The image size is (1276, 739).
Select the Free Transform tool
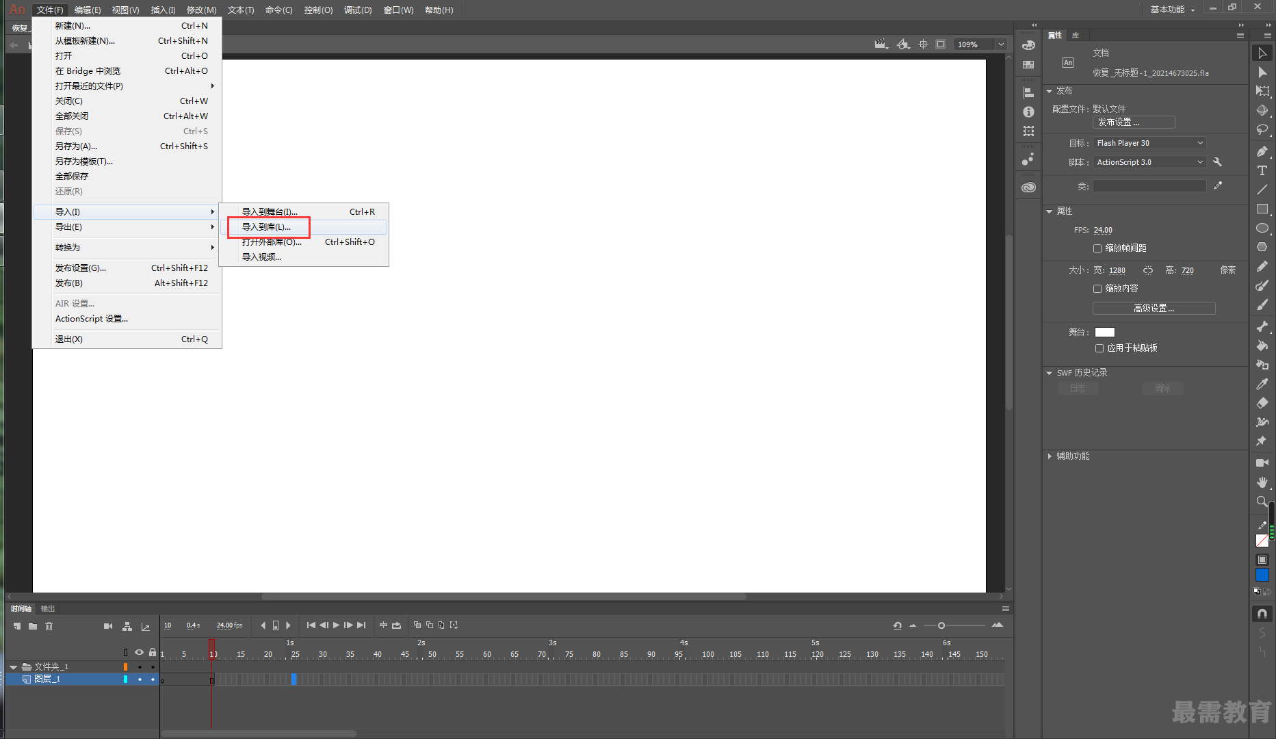pyautogui.click(x=1262, y=91)
